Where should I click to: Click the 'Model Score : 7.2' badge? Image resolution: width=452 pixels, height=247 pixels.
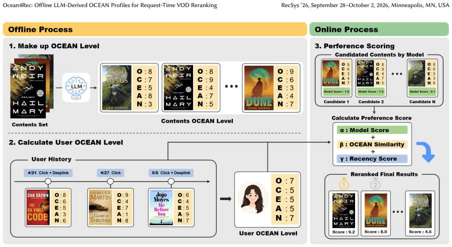click(x=371, y=92)
